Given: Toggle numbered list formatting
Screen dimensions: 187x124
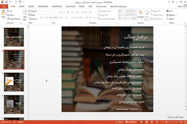Looking at the screenshot, I should tap(77, 12).
